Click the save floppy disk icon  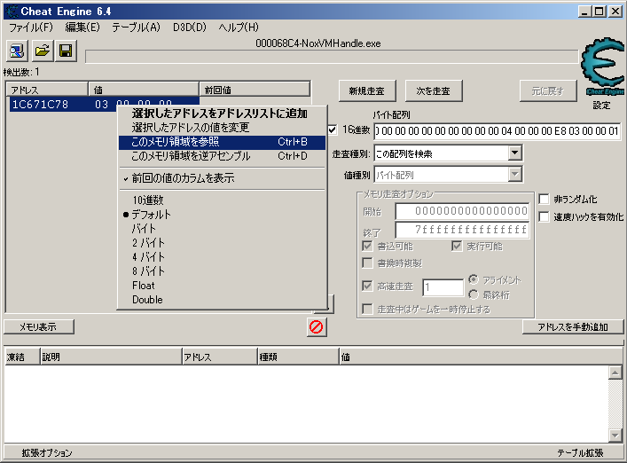click(66, 51)
